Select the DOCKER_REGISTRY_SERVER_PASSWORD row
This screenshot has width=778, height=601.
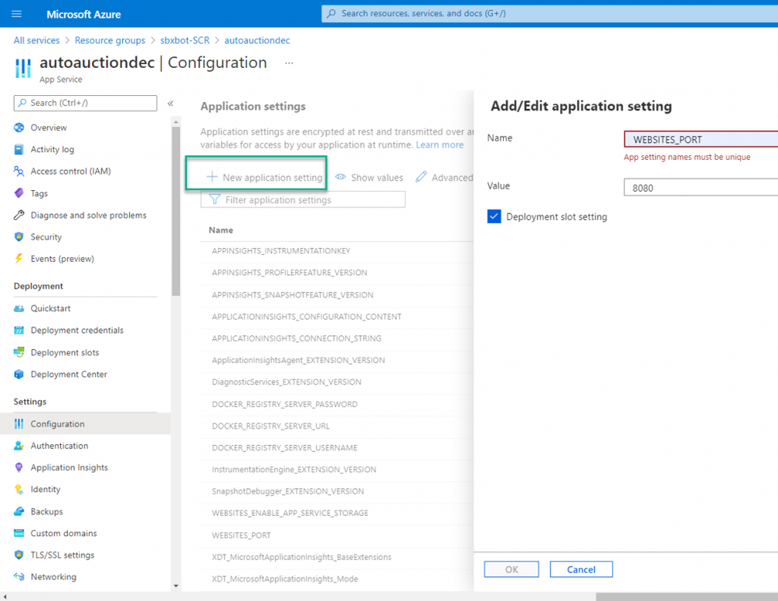point(337,405)
